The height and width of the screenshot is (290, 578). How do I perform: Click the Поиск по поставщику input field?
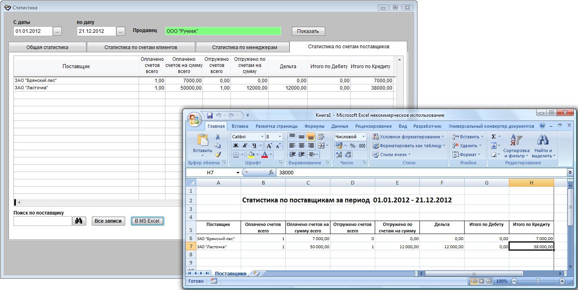coord(43,221)
